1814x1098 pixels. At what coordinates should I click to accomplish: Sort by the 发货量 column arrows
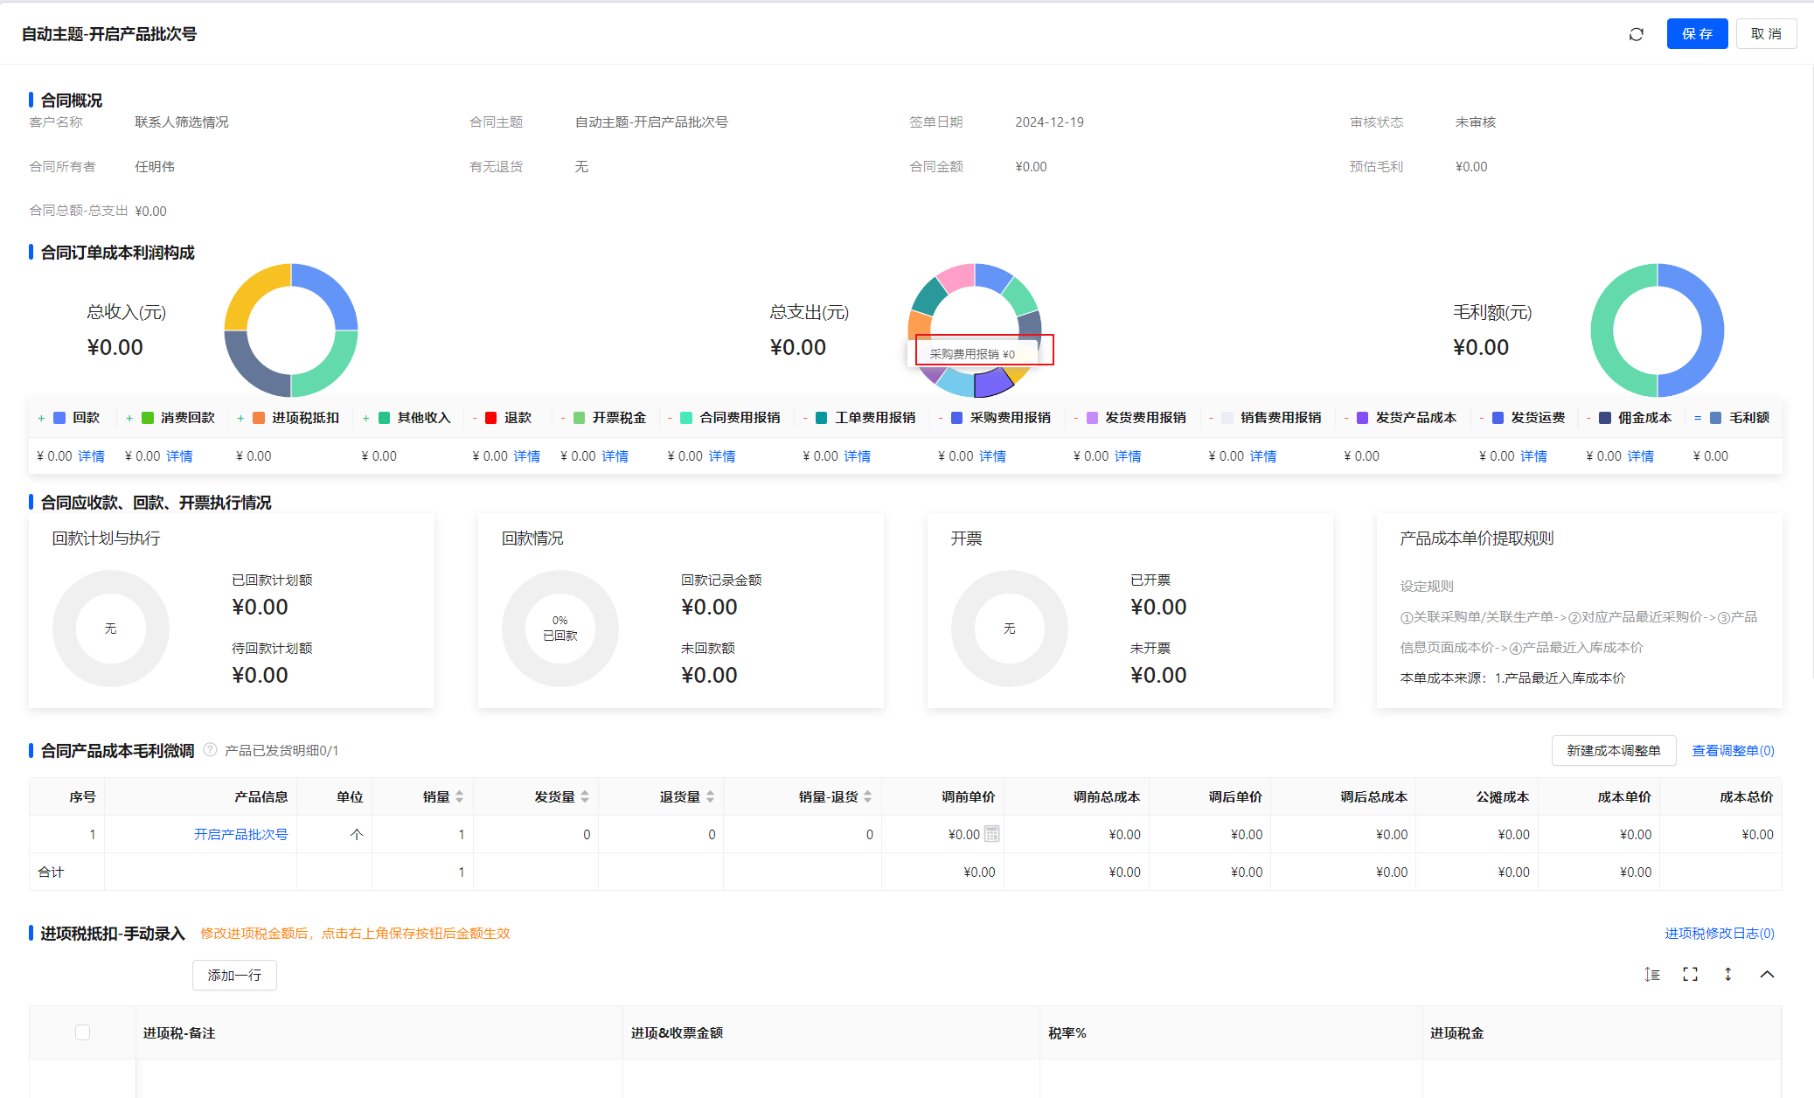pos(585,796)
